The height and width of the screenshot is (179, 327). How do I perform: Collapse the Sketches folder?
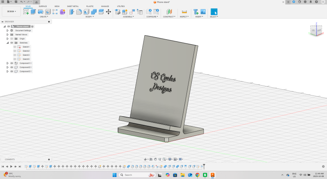tap(7, 43)
